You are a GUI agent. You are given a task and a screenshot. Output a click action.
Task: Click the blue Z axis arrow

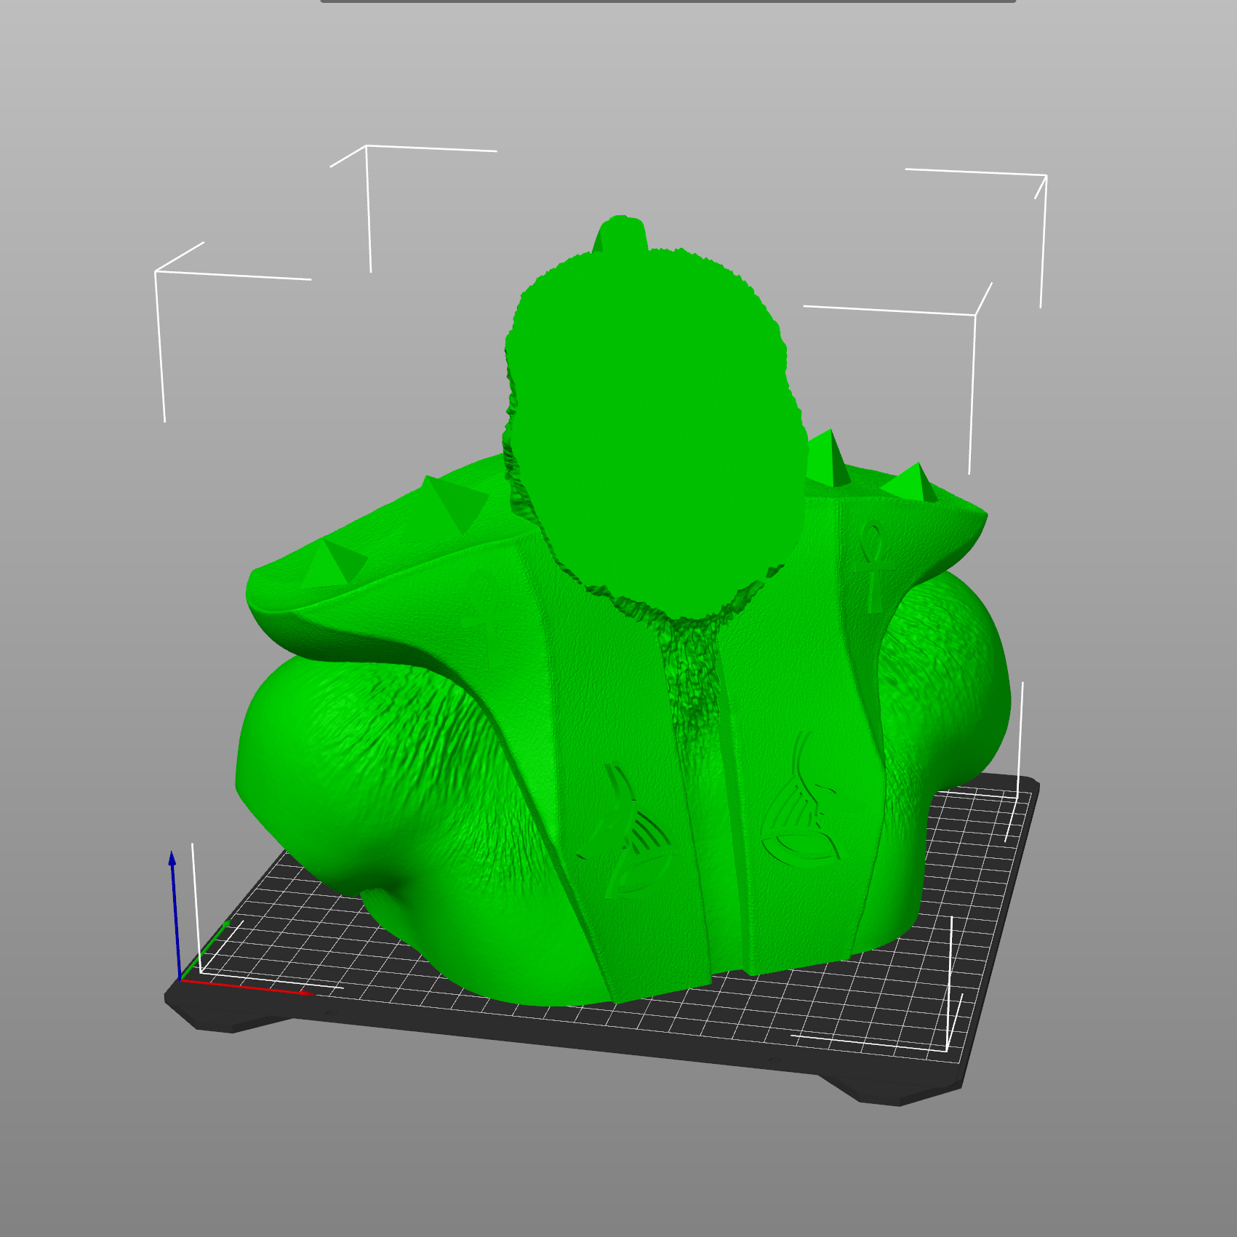pos(175,915)
